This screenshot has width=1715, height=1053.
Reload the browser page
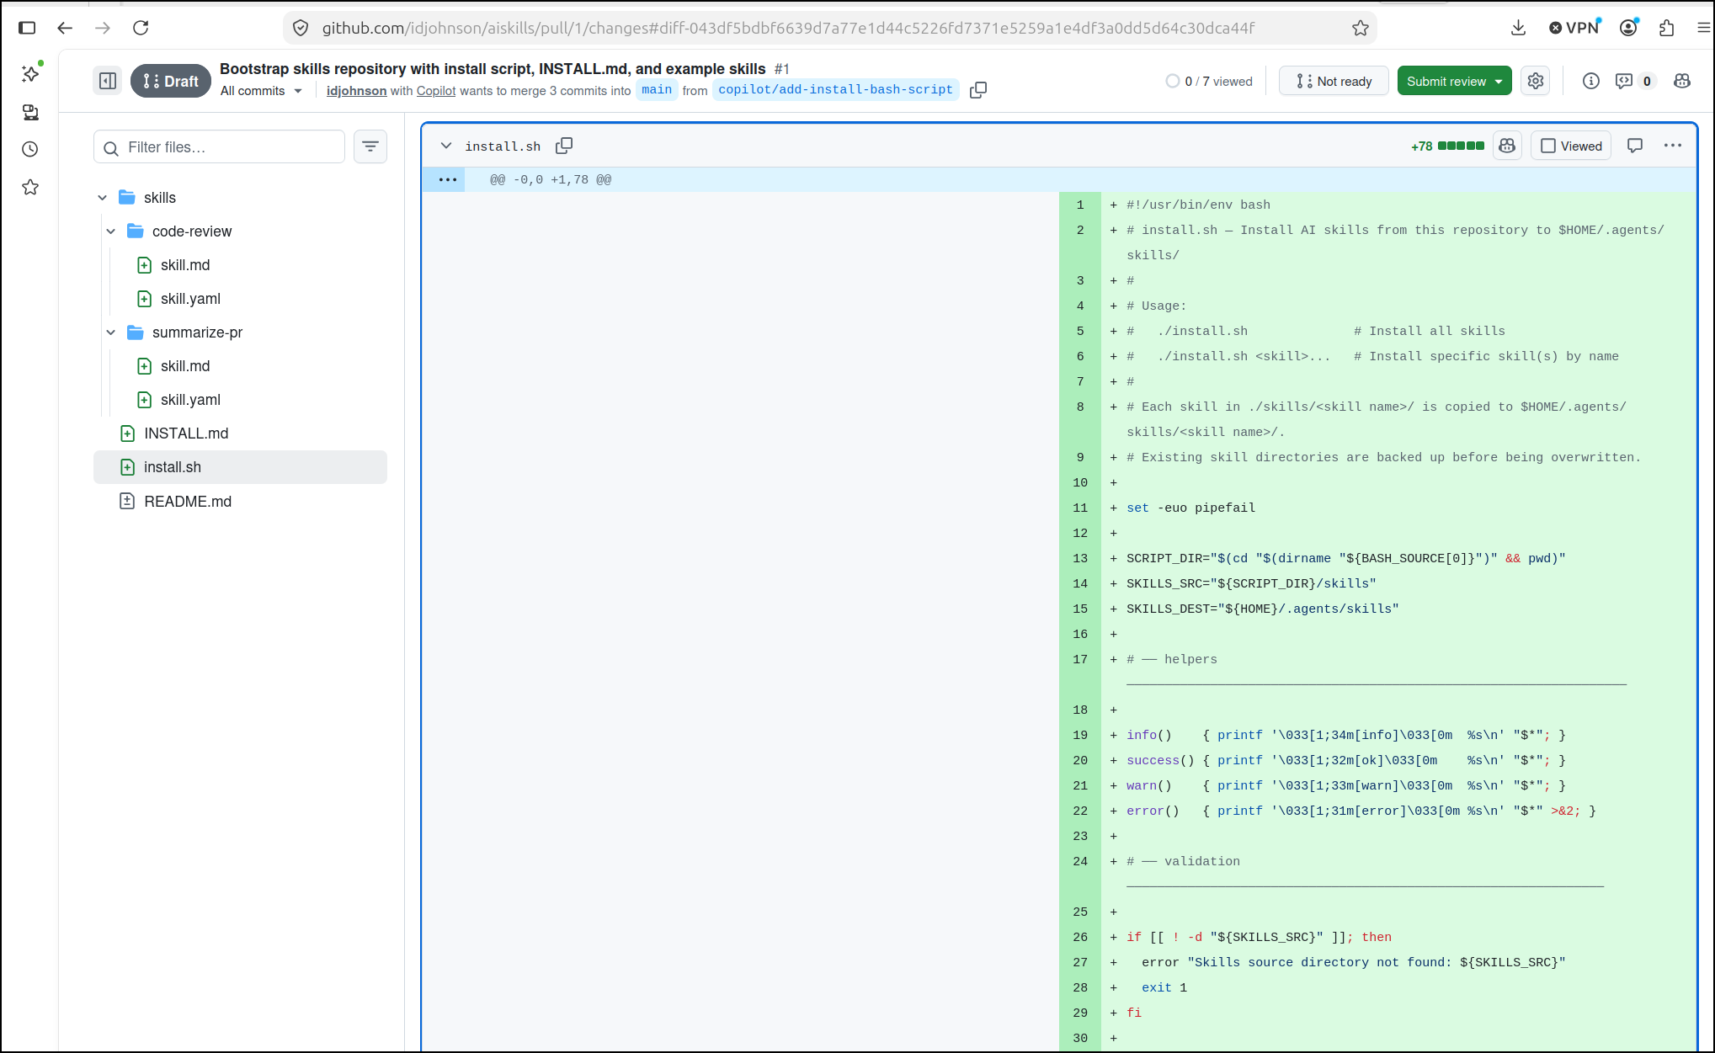click(x=141, y=28)
